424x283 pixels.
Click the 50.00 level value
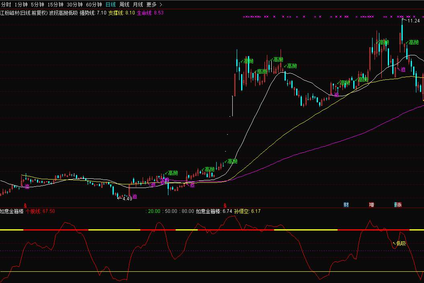pyautogui.click(x=171, y=211)
